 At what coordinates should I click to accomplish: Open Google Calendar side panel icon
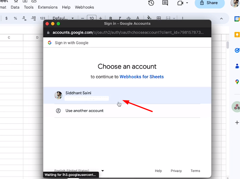click(x=237, y=19)
